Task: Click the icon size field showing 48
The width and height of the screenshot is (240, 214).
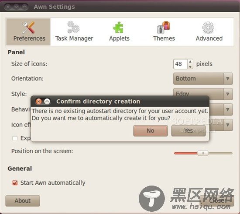Action: (181, 64)
